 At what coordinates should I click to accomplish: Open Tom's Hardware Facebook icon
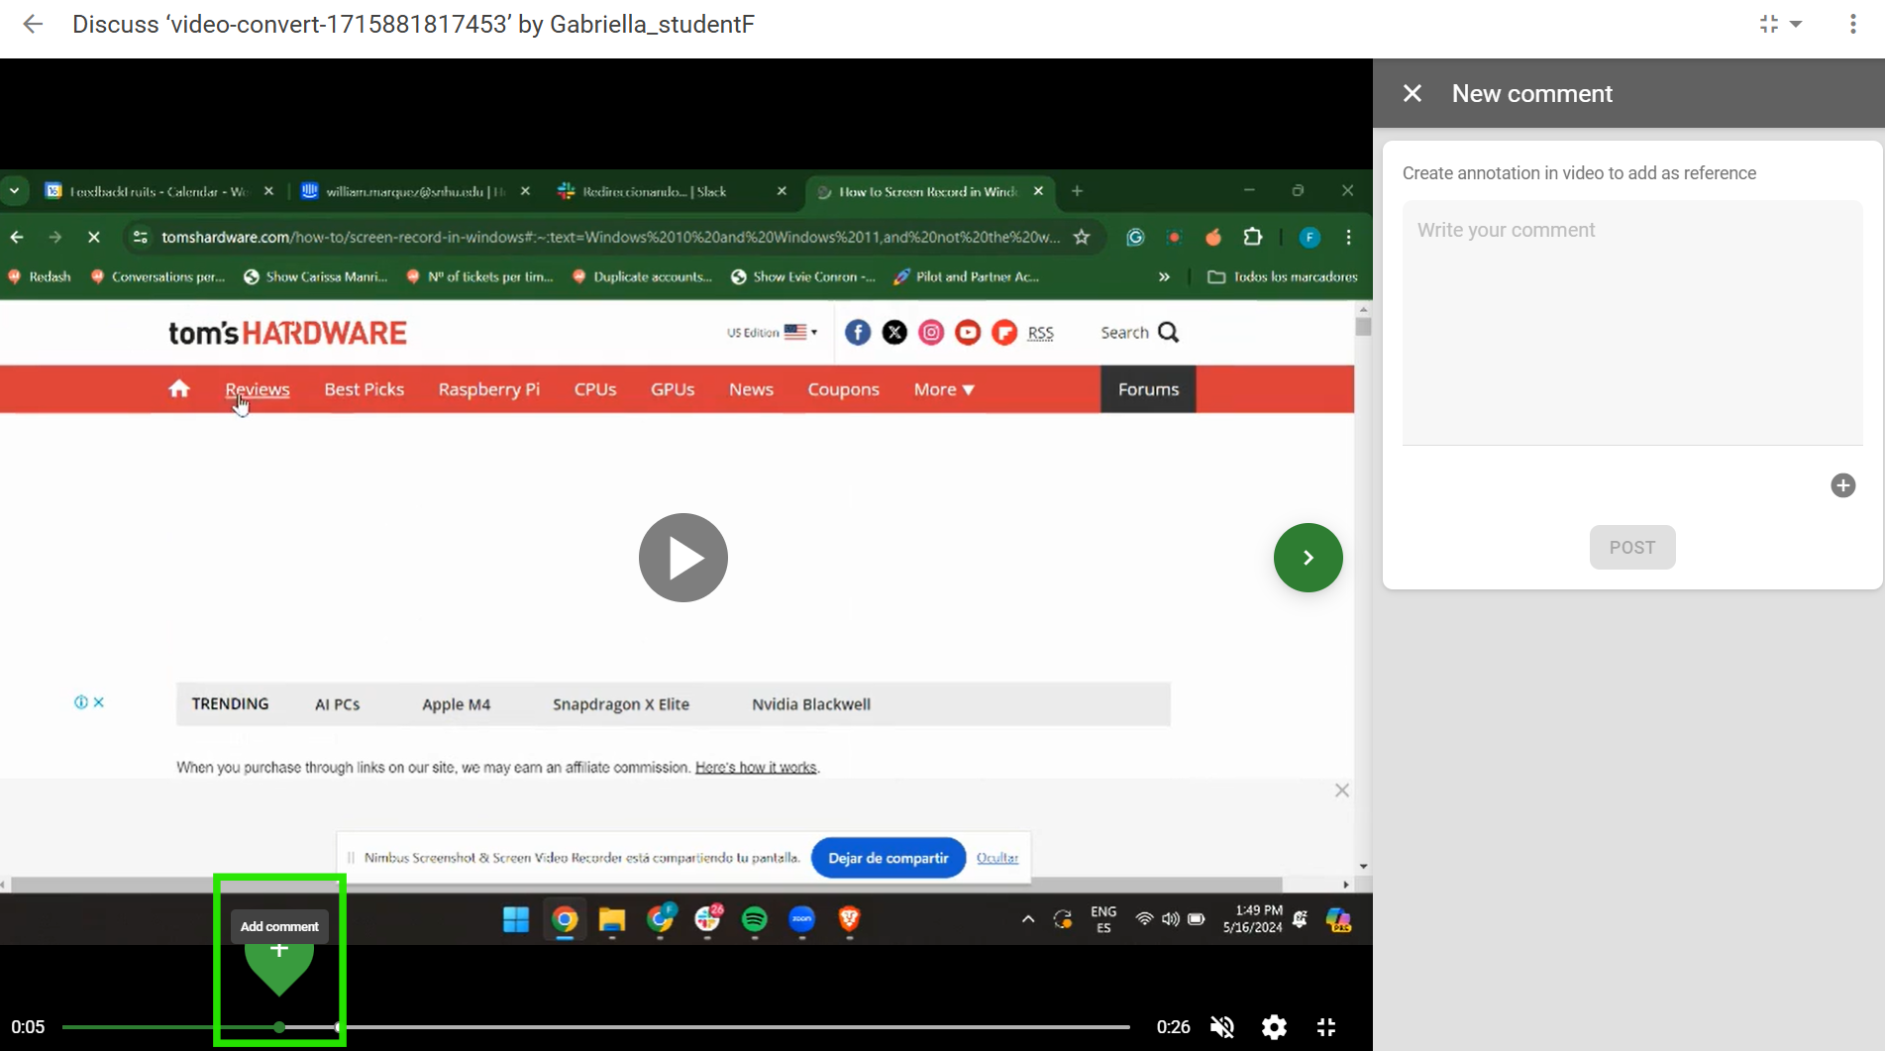click(858, 333)
